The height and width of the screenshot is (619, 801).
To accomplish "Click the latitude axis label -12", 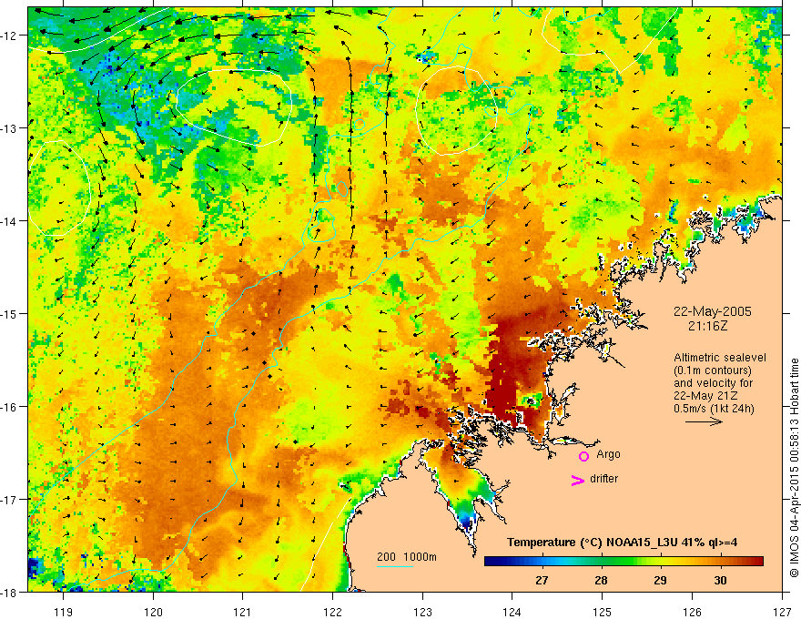I will 10,36.
